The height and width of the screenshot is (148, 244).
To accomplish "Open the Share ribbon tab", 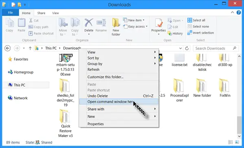I will coord(41,13).
